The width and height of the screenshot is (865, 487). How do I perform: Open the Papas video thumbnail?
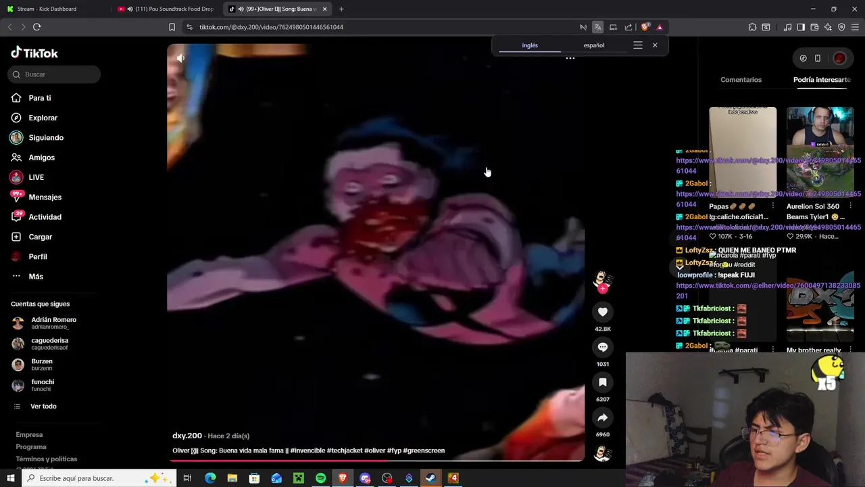743,152
